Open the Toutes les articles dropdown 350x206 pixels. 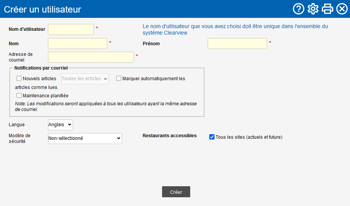pos(85,79)
